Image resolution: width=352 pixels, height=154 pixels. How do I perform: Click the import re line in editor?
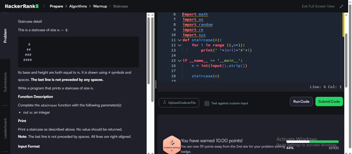point(193,30)
